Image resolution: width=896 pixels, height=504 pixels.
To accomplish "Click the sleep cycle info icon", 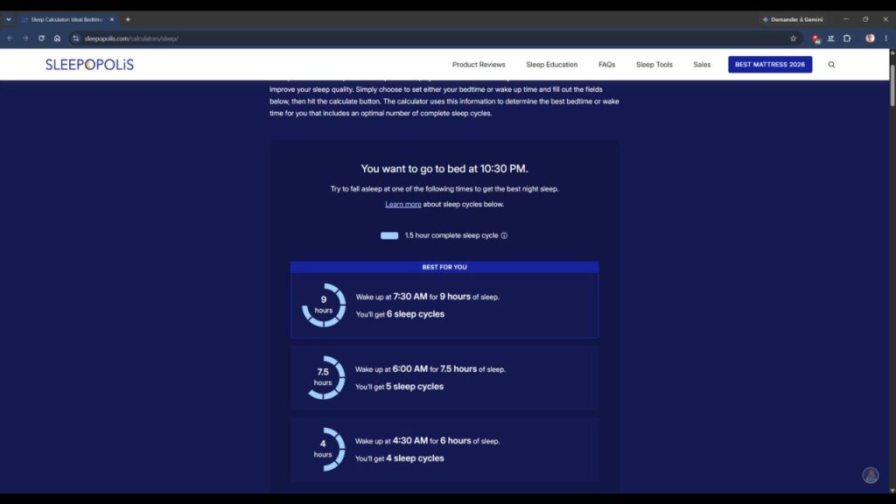I will pos(504,235).
